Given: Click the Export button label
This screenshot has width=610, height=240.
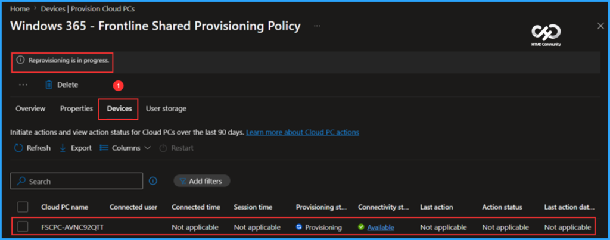Looking at the screenshot, I should [x=81, y=148].
